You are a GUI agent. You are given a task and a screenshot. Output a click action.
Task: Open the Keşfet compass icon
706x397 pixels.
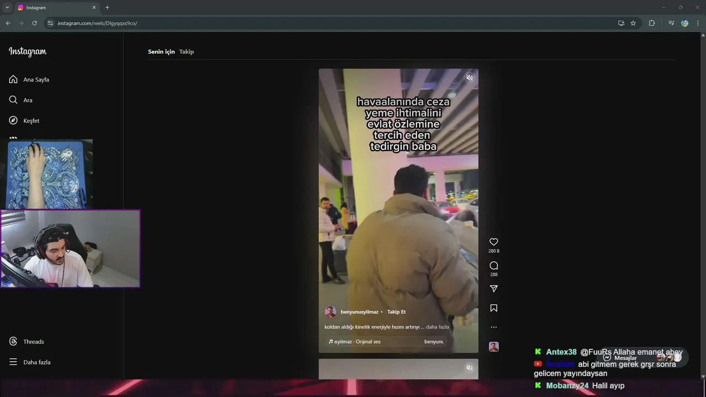[13, 120]
